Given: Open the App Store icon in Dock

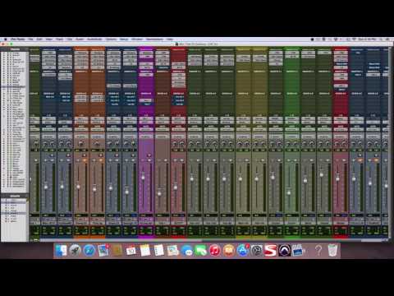Looking at the screenshot, I should tap(243, 251).
